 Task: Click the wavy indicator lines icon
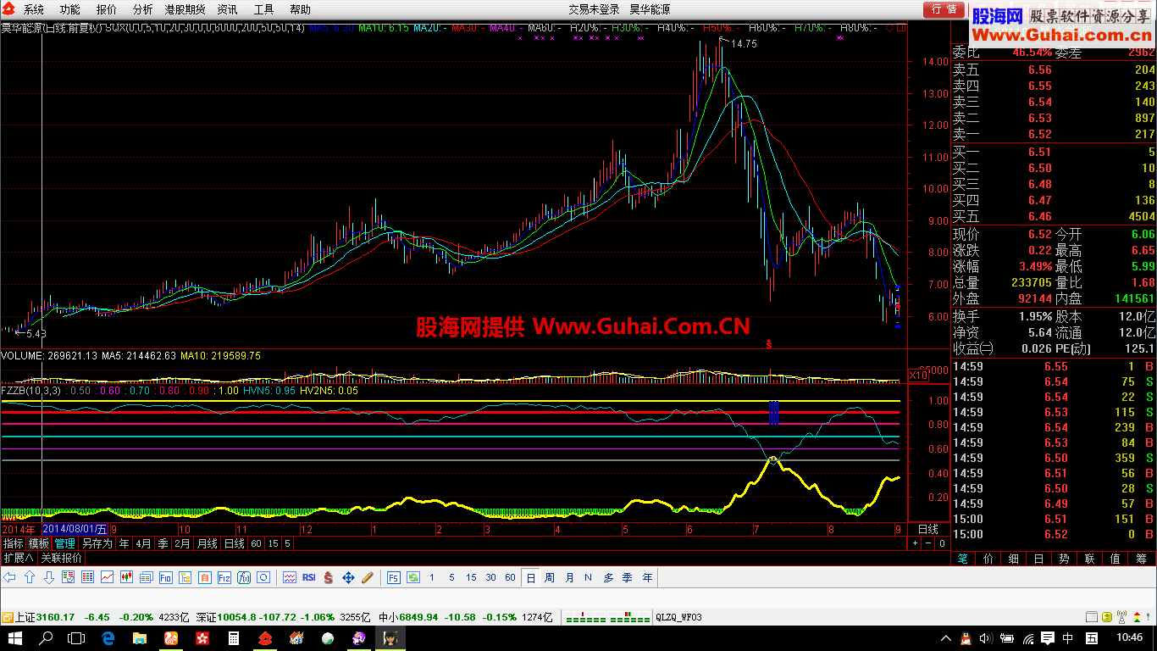tap(289, 577)
